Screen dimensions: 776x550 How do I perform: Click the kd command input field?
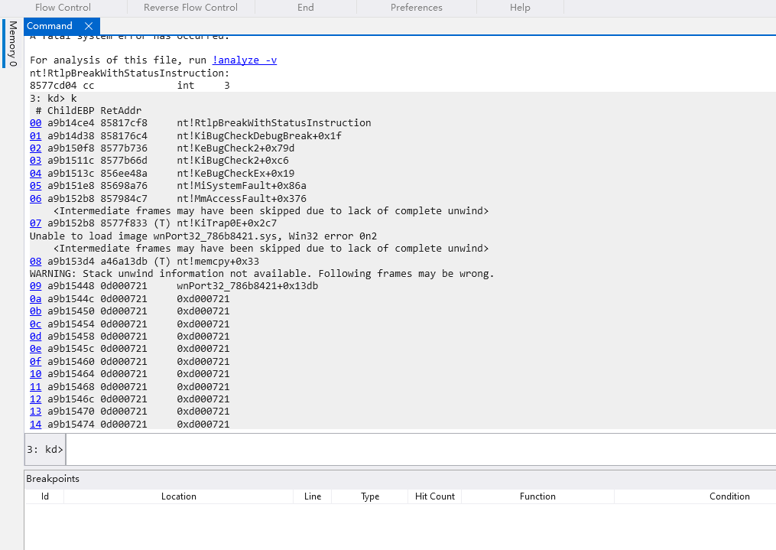420,449
